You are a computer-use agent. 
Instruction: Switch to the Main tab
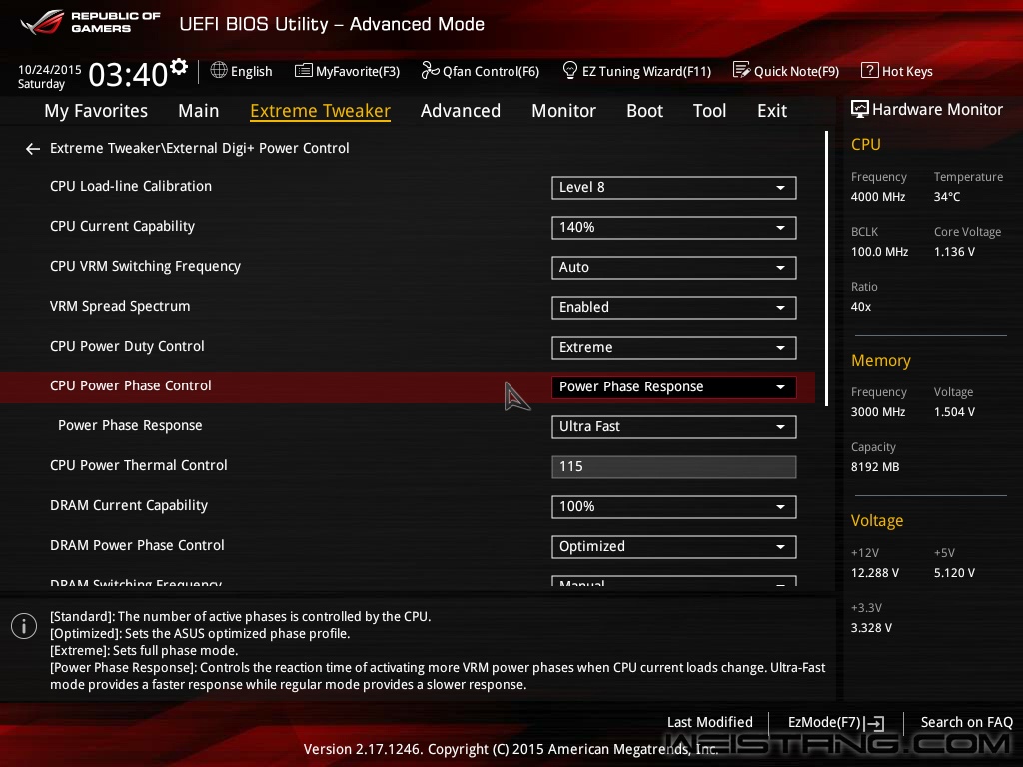(199, 111)
